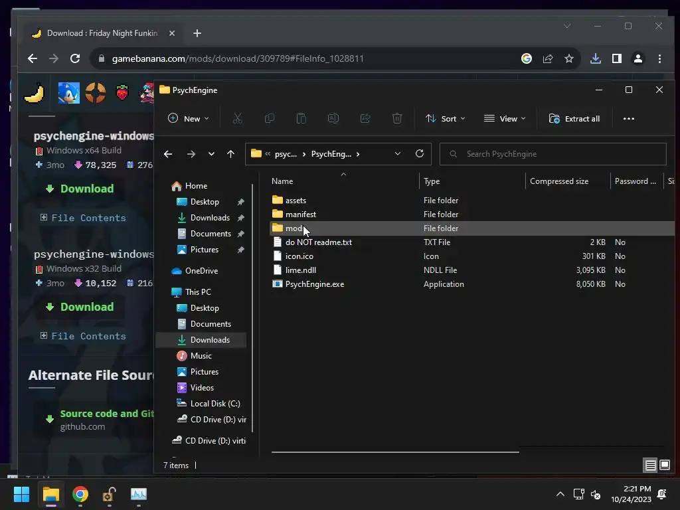Open Windows Start menu

pyautogui.click(x=21, y=494)
